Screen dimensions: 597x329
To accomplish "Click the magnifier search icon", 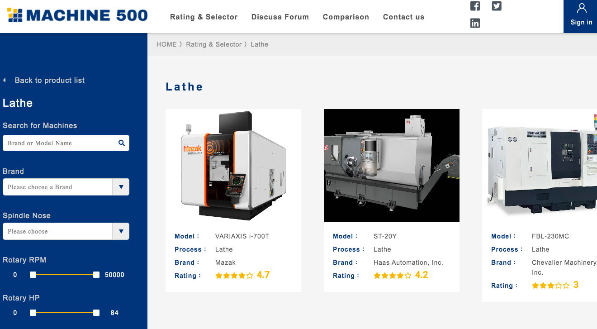I will click(121, 143).
